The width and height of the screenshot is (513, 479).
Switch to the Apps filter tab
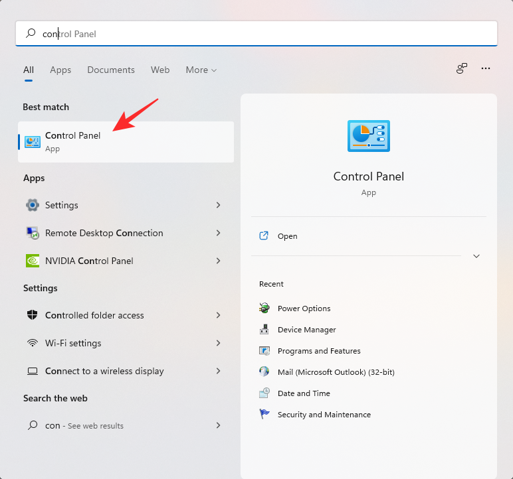[60, 70]
